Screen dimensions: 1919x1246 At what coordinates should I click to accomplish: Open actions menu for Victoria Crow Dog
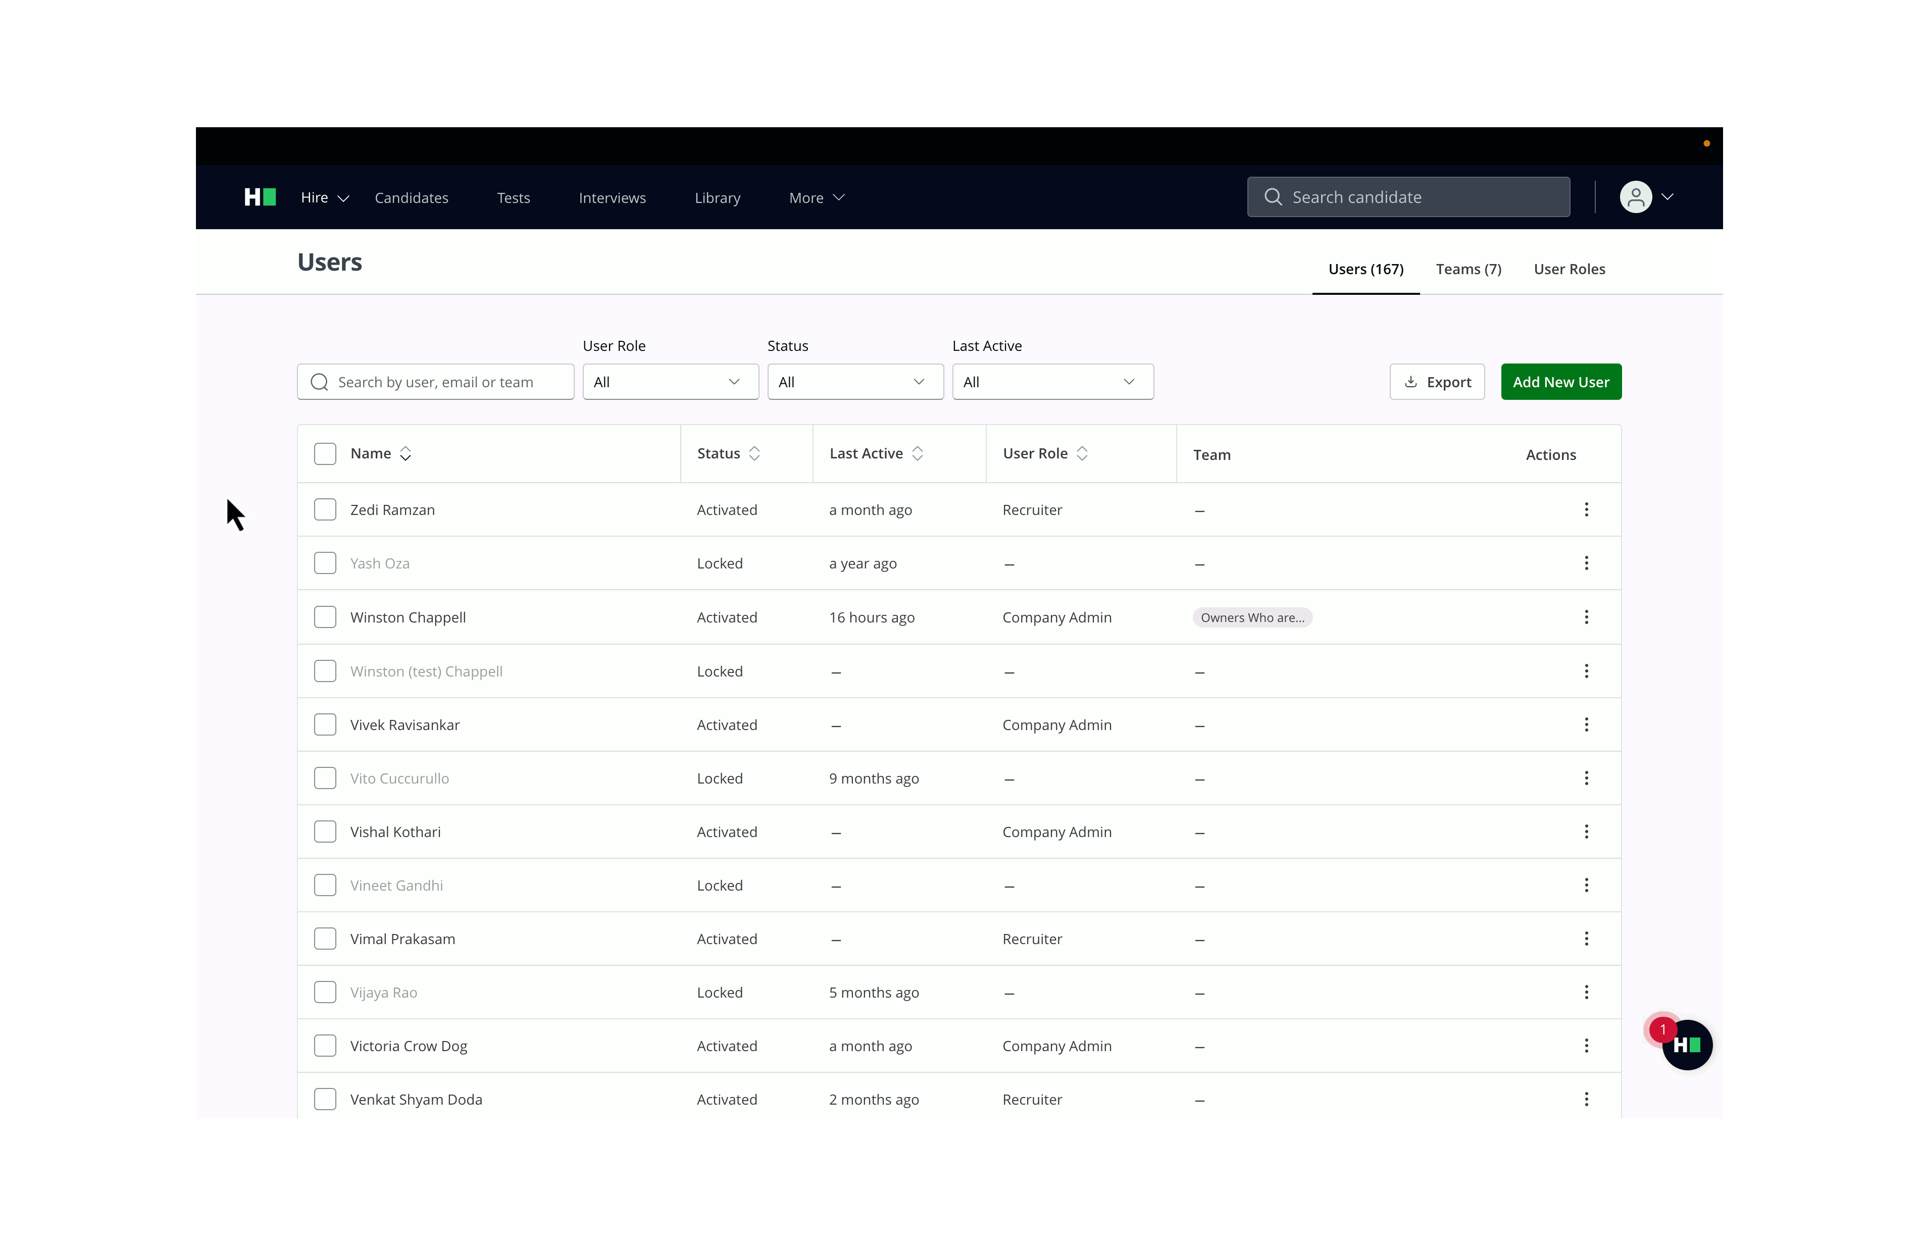click(x=1586, y=1046)
